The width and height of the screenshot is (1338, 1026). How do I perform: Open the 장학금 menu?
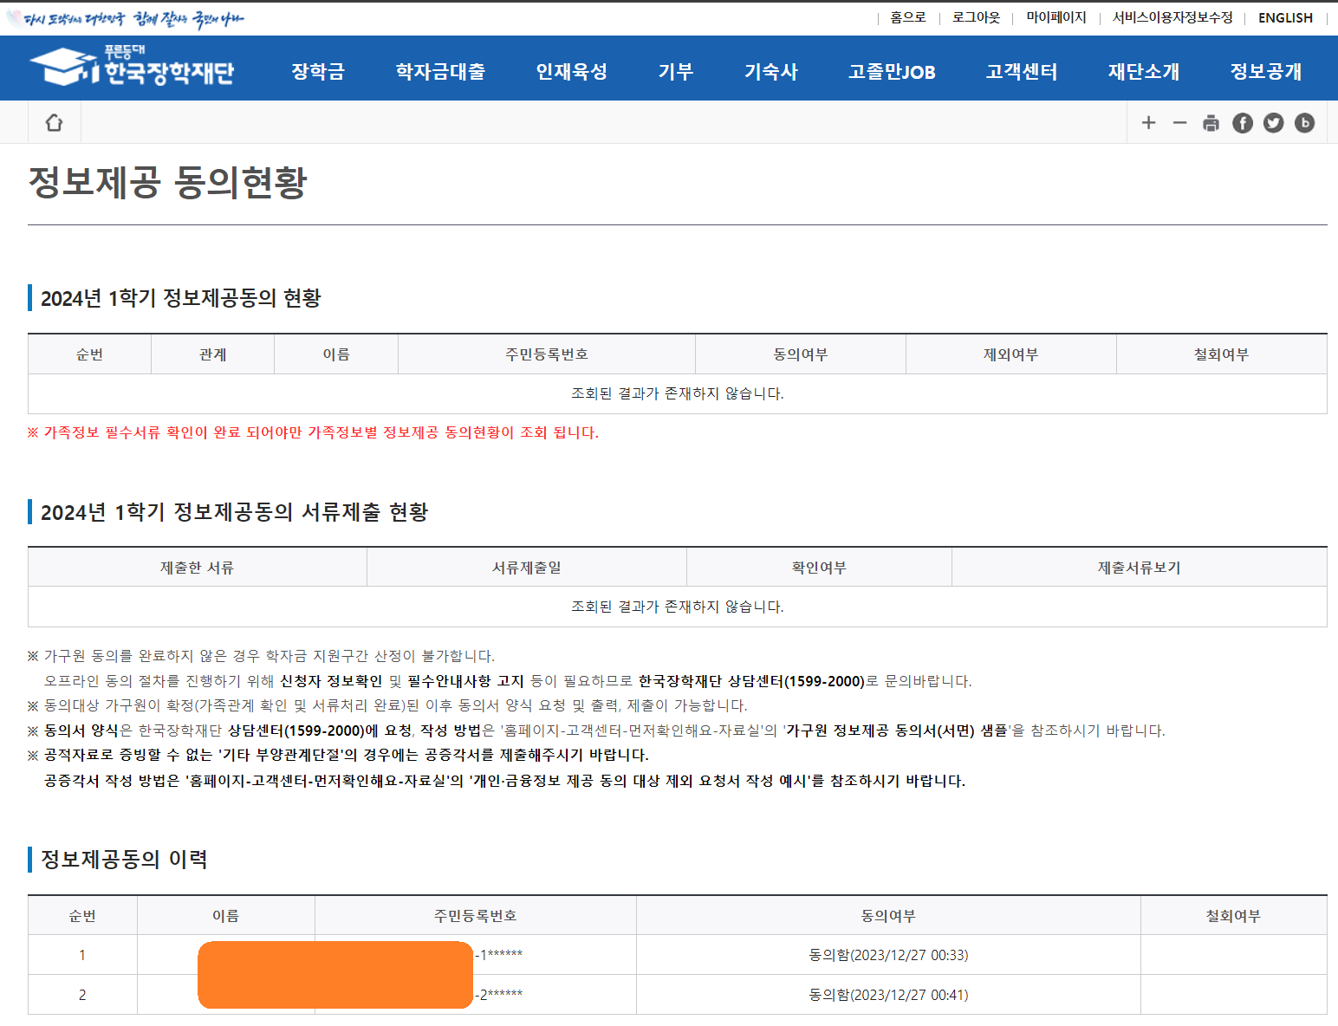coord(318,72)
